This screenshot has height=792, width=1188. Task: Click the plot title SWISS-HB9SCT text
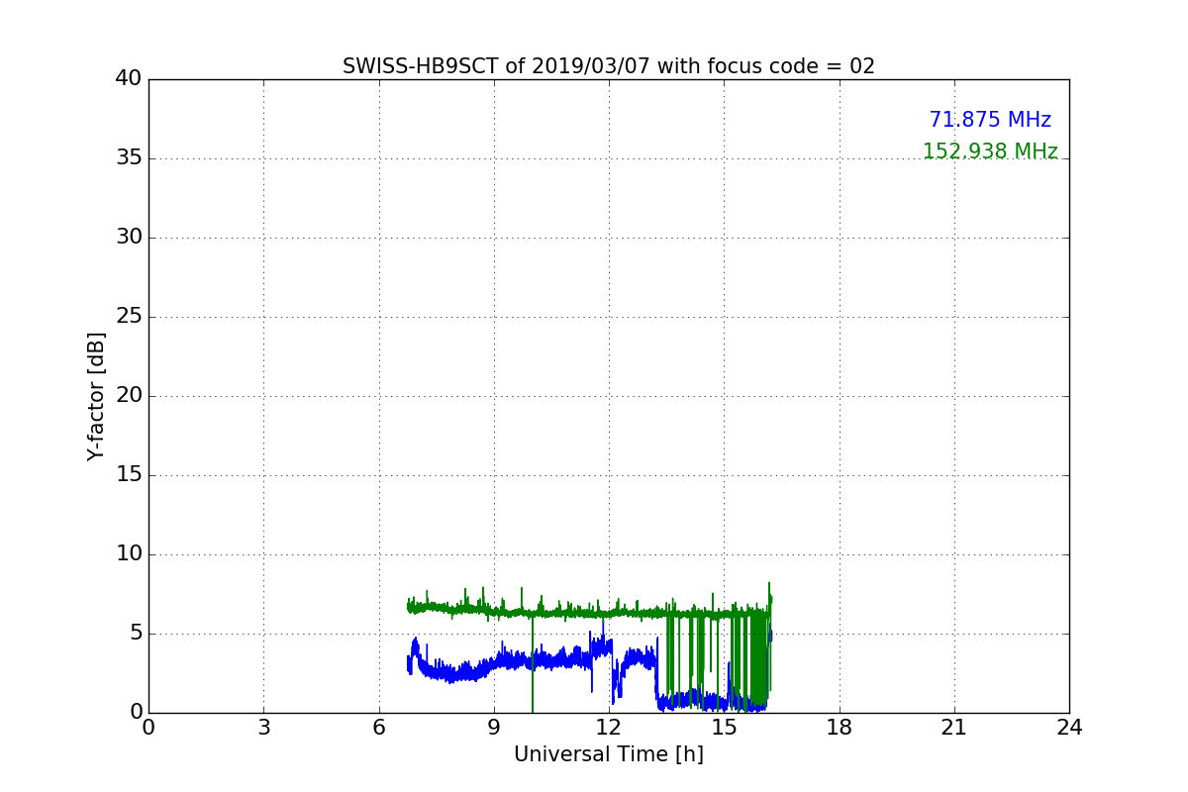[x=609, y=66]
